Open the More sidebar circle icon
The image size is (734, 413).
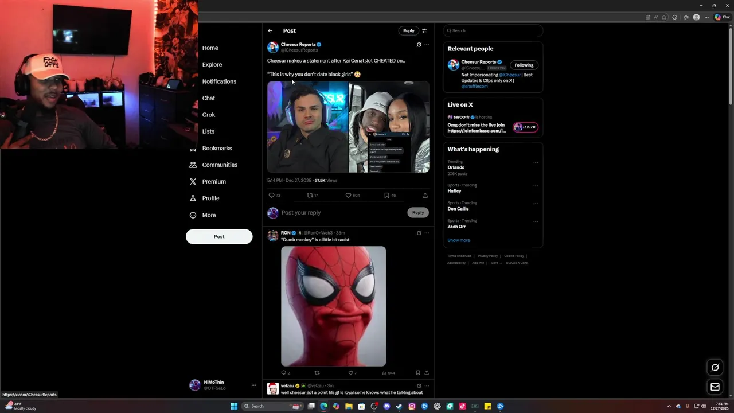193,215
